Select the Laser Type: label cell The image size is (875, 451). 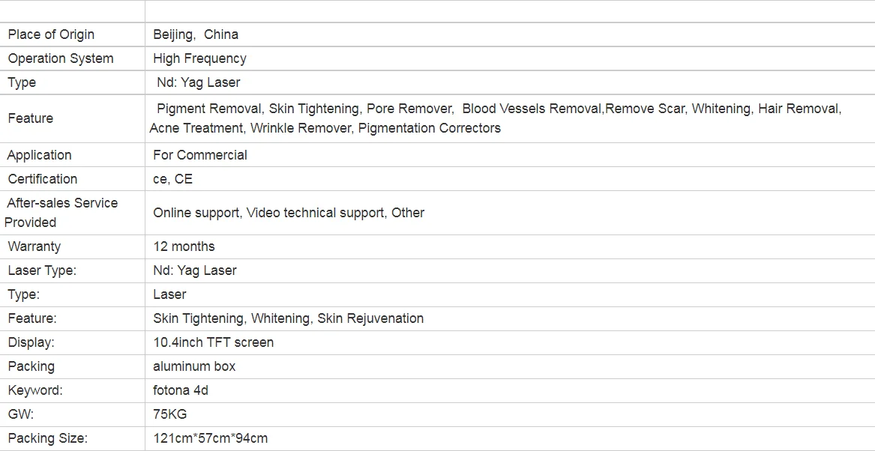tap(73, 270)
